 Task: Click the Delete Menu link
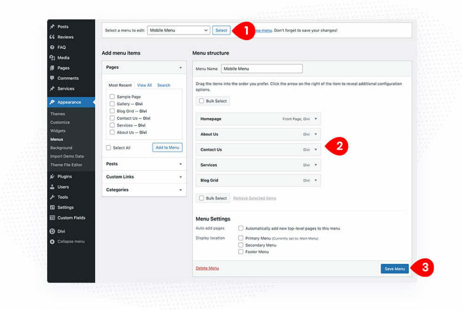coord(207,268)
